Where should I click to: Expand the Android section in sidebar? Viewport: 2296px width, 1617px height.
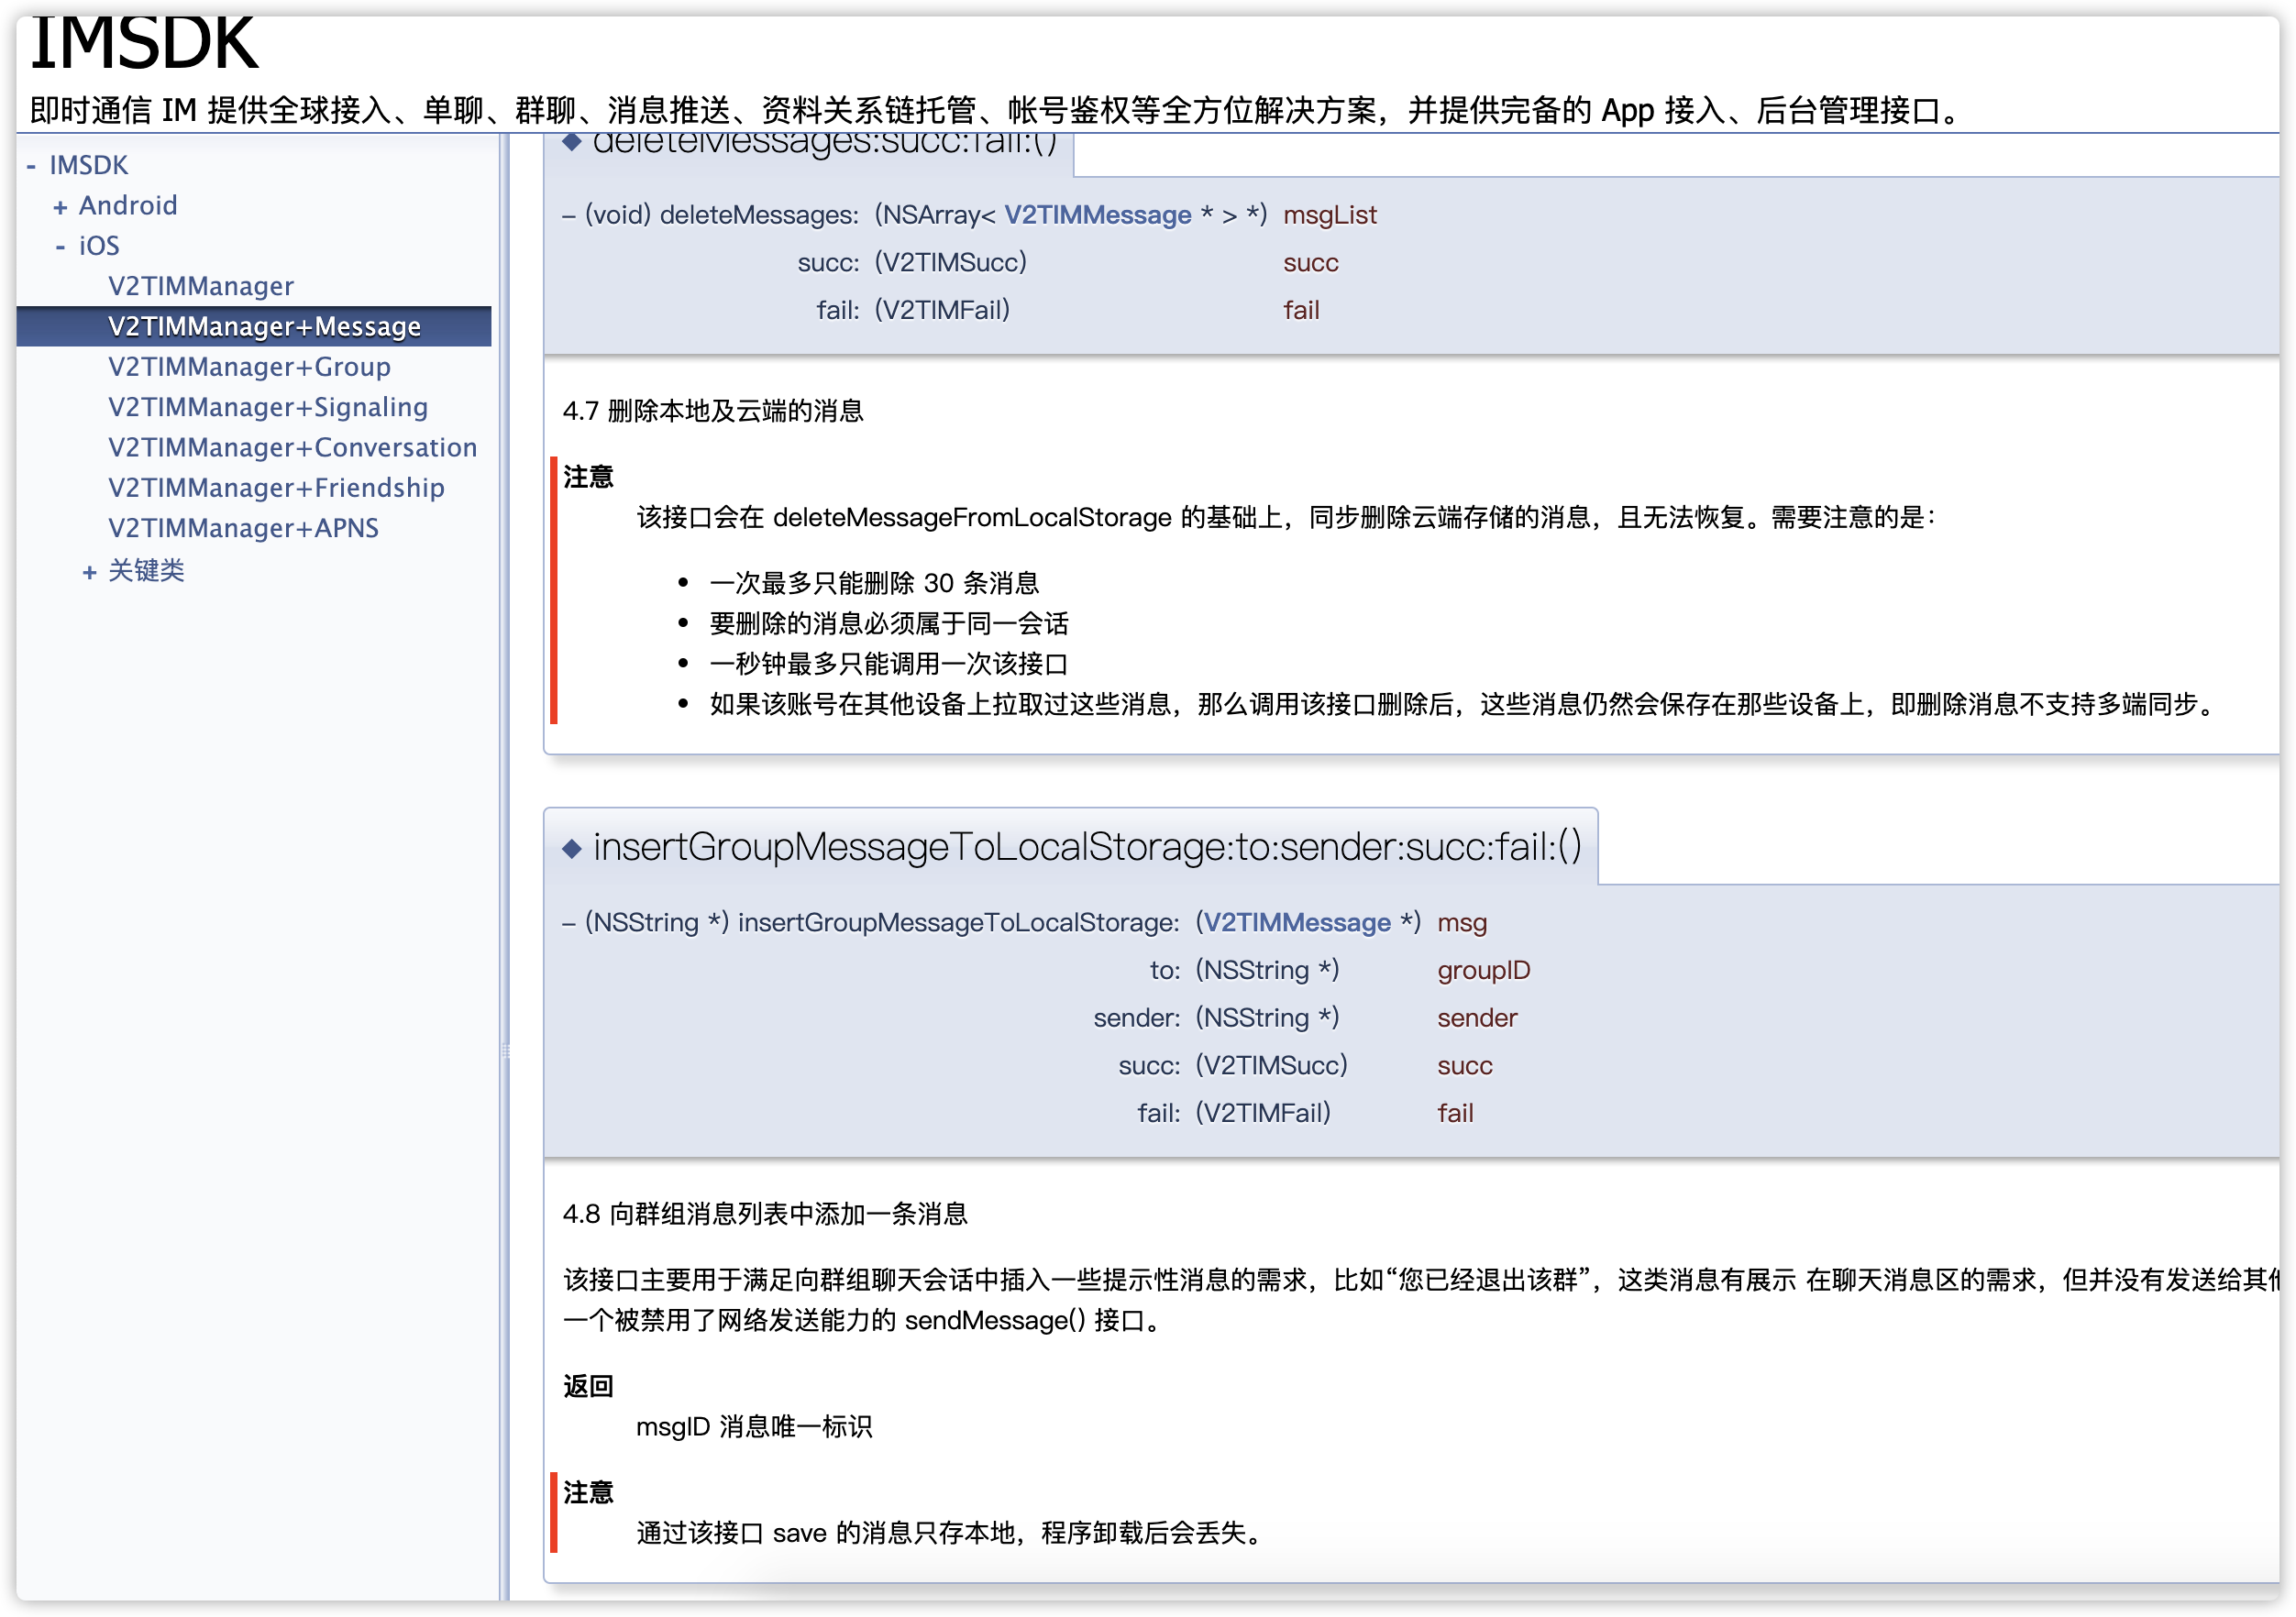click(x=62, y=205)
